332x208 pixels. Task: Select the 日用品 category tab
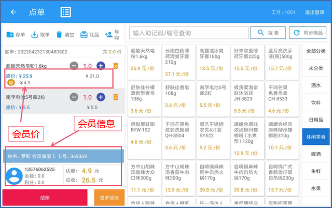(x=316, y=120)
